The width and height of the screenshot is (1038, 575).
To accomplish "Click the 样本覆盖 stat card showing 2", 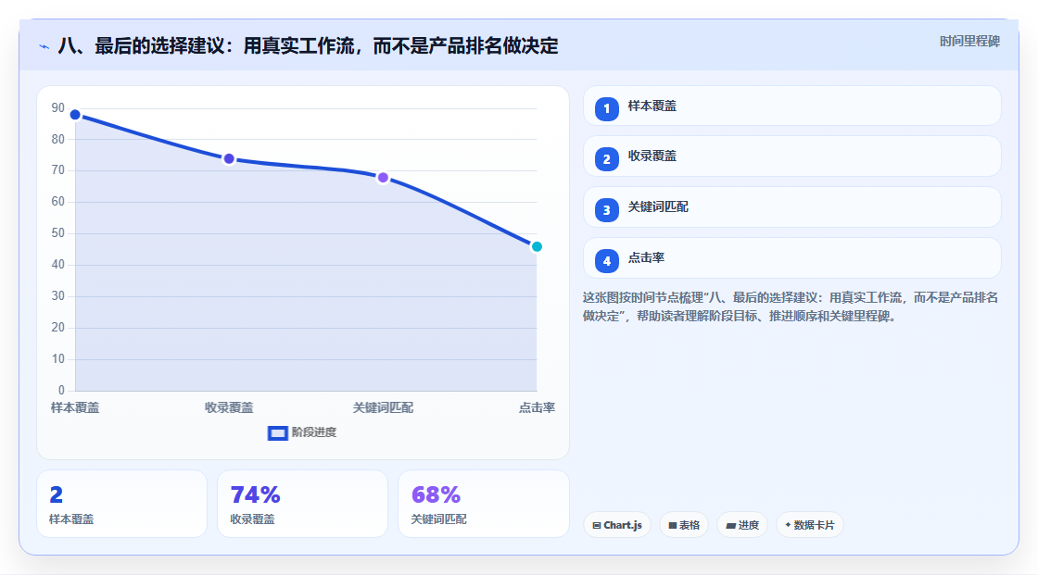I will tap(121, 505).
